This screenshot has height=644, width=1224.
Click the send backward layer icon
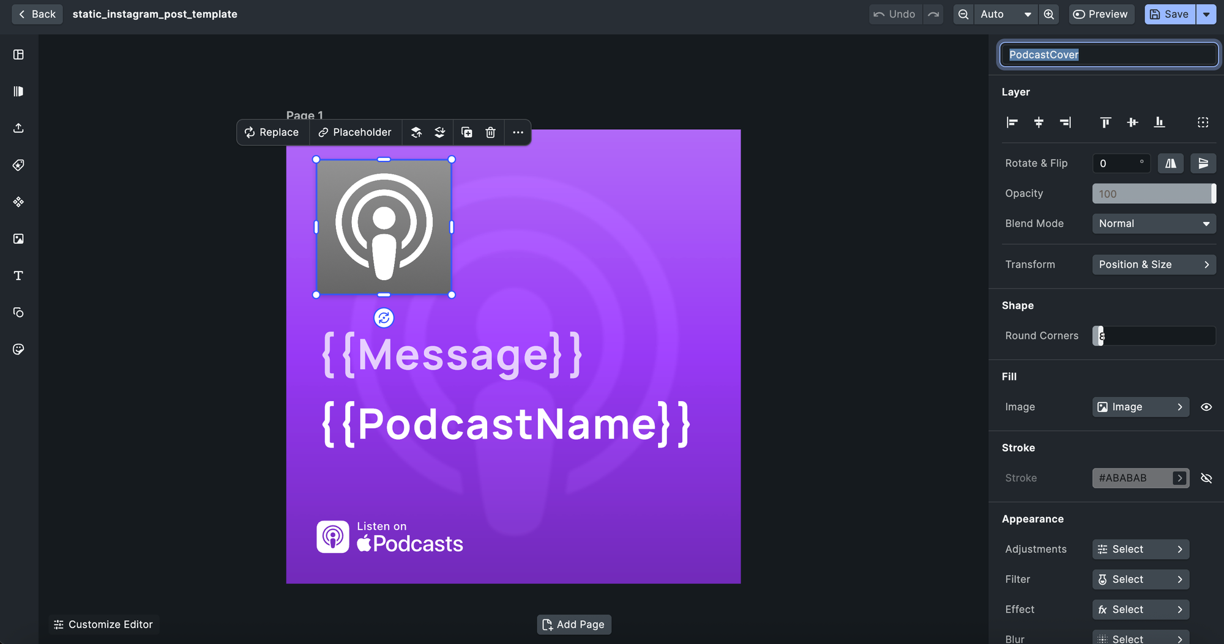(x=439, y=132)
